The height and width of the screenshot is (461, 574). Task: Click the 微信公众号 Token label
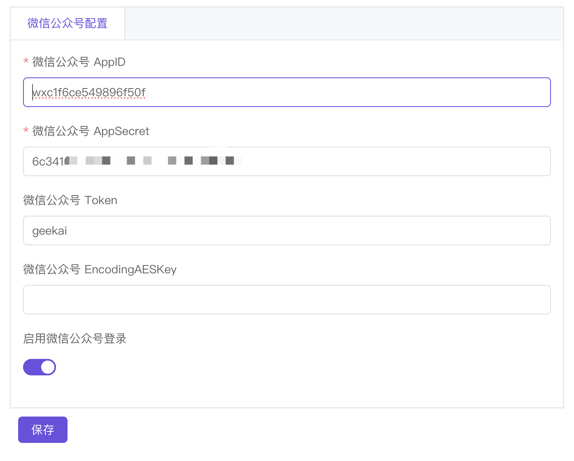click(x=70, y=200)
